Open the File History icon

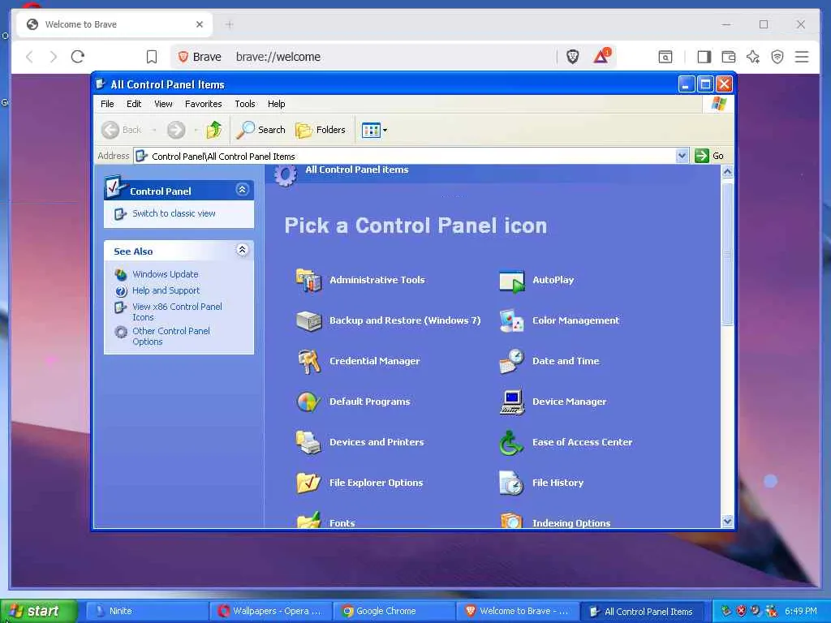(x=511, y=483)
